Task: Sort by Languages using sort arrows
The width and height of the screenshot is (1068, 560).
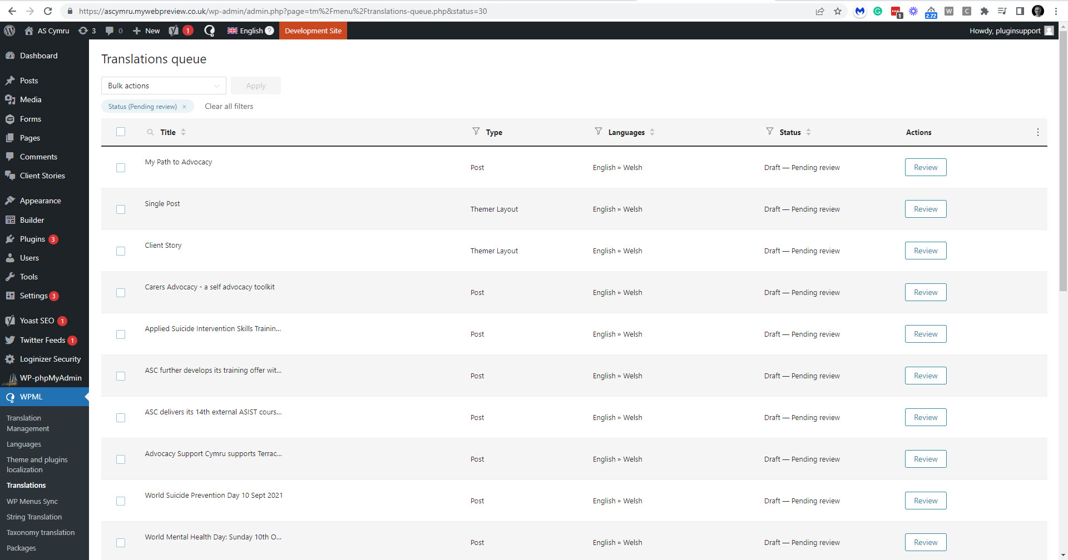Action: point(652,132)
